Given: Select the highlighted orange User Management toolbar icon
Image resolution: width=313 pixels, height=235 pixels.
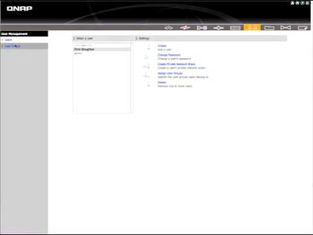Looking at the screenshot, I should click(x=252, y=27).
